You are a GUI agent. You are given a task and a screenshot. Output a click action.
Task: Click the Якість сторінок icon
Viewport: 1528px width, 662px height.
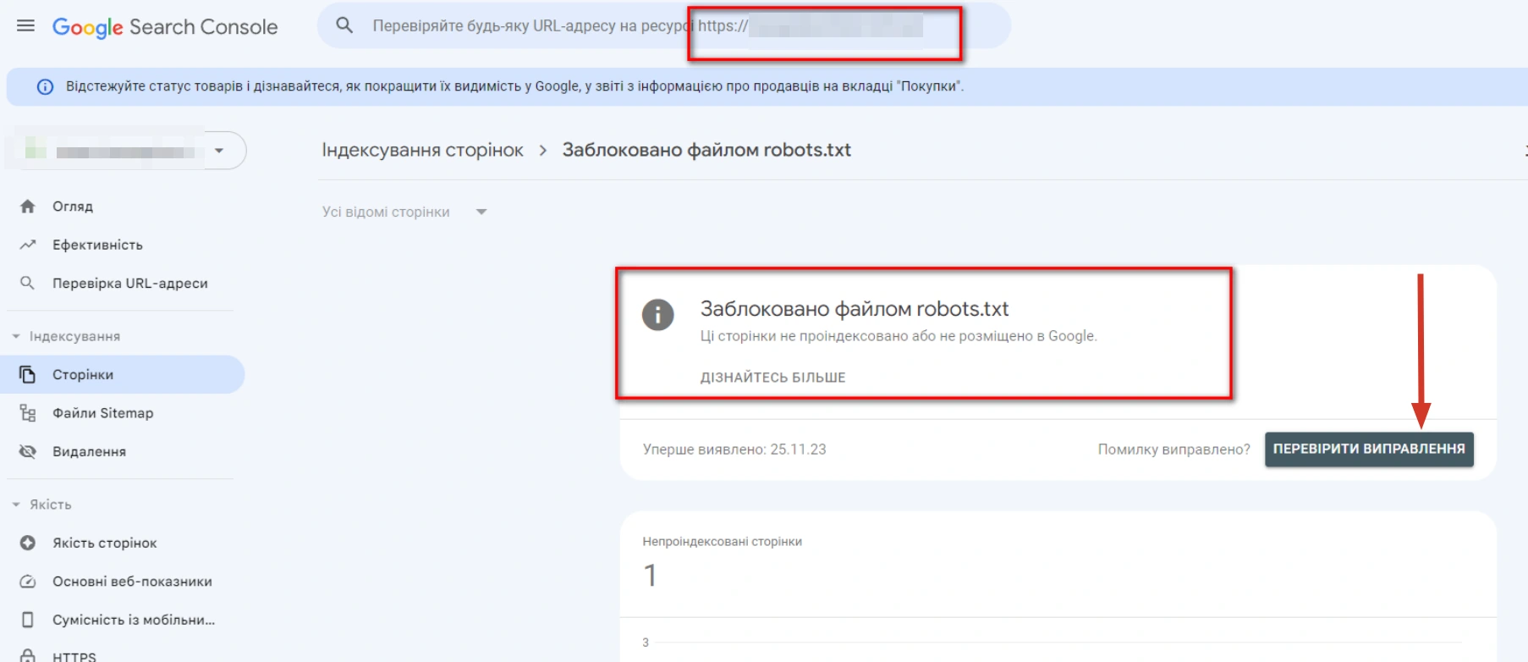point(28,543)
